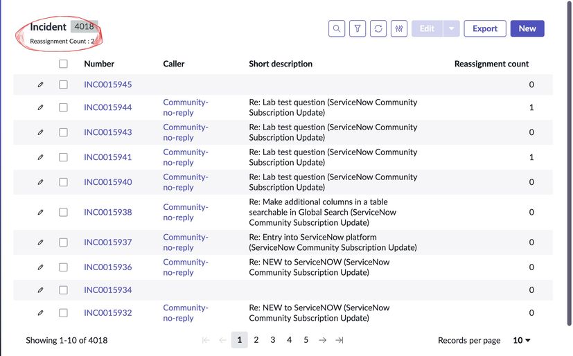The height and width of the screenshot is (356, 573).
Task: Toggle the select-all checkbox in header
Action: click(63, 64)
